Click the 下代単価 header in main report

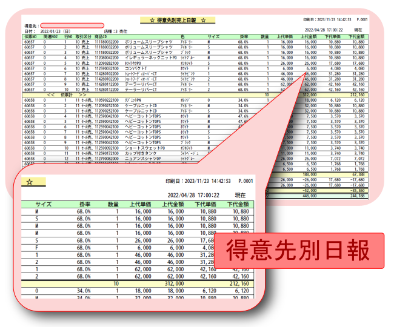[333, 37]
